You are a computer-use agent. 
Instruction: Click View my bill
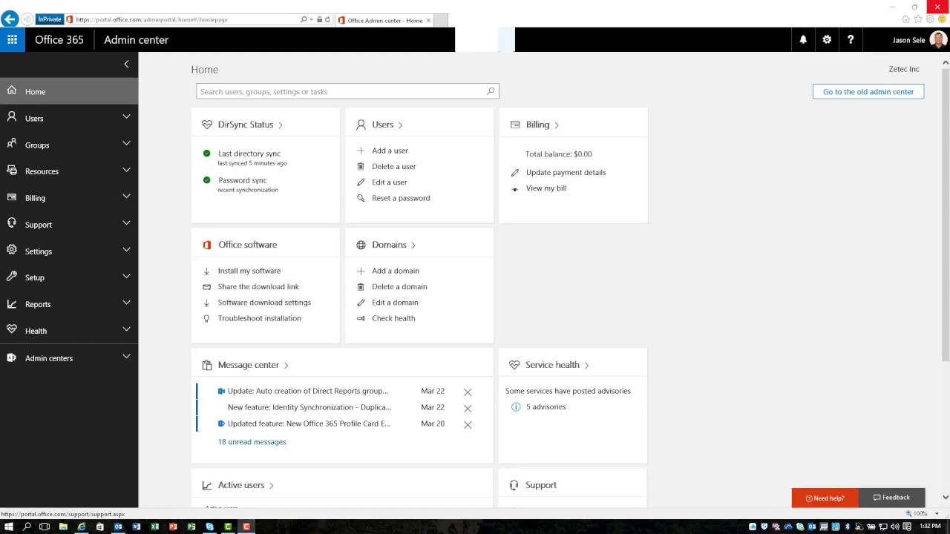[546, 188]
